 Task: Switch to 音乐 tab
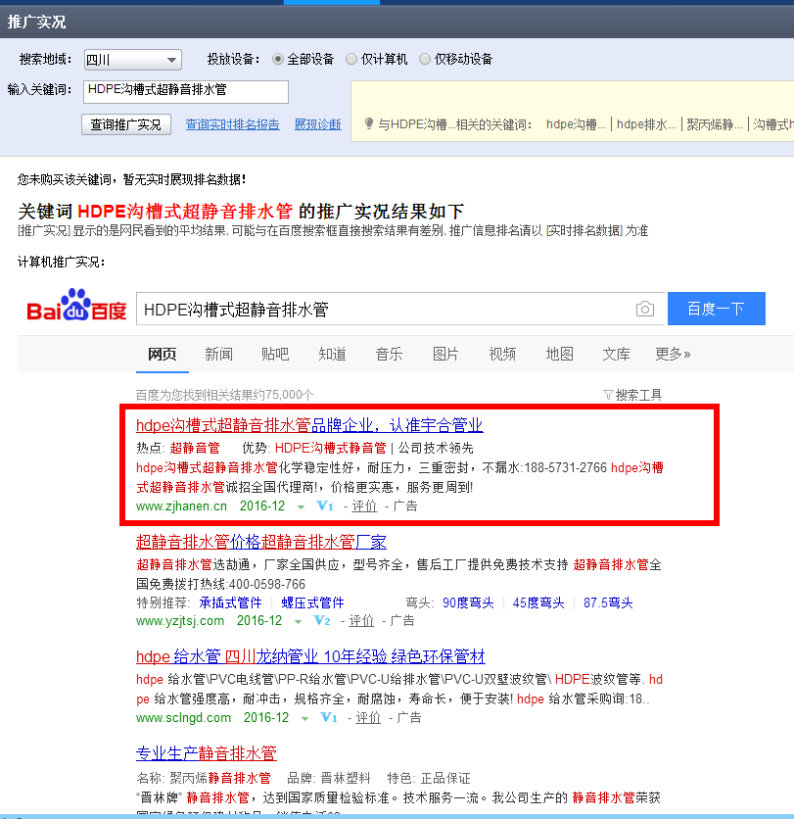(389, 354)
